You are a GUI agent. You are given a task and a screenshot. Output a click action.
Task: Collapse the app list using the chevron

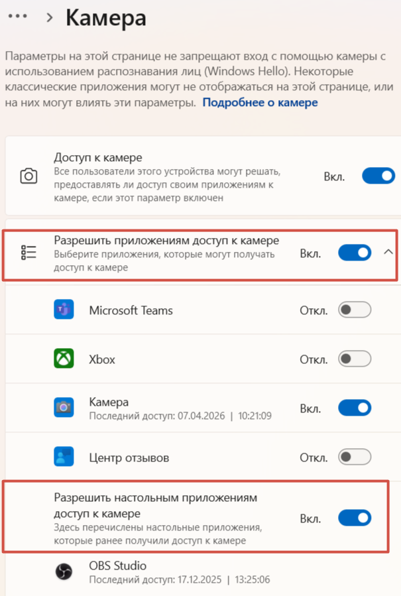(x=388, y=252)
